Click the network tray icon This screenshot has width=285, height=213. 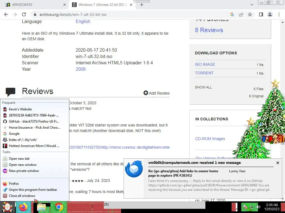tap(252, 207)
